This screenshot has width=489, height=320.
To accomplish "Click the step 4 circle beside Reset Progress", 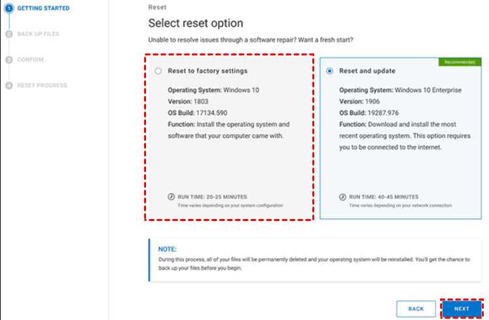I will (9, 85).
